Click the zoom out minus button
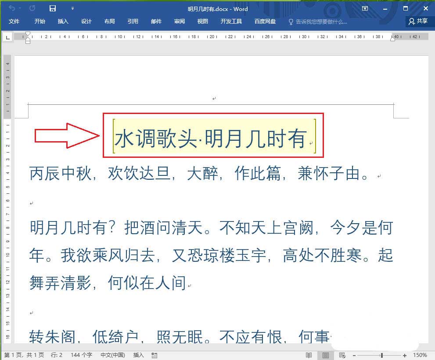The image size is (435, 360). click(x=354, y=355)
